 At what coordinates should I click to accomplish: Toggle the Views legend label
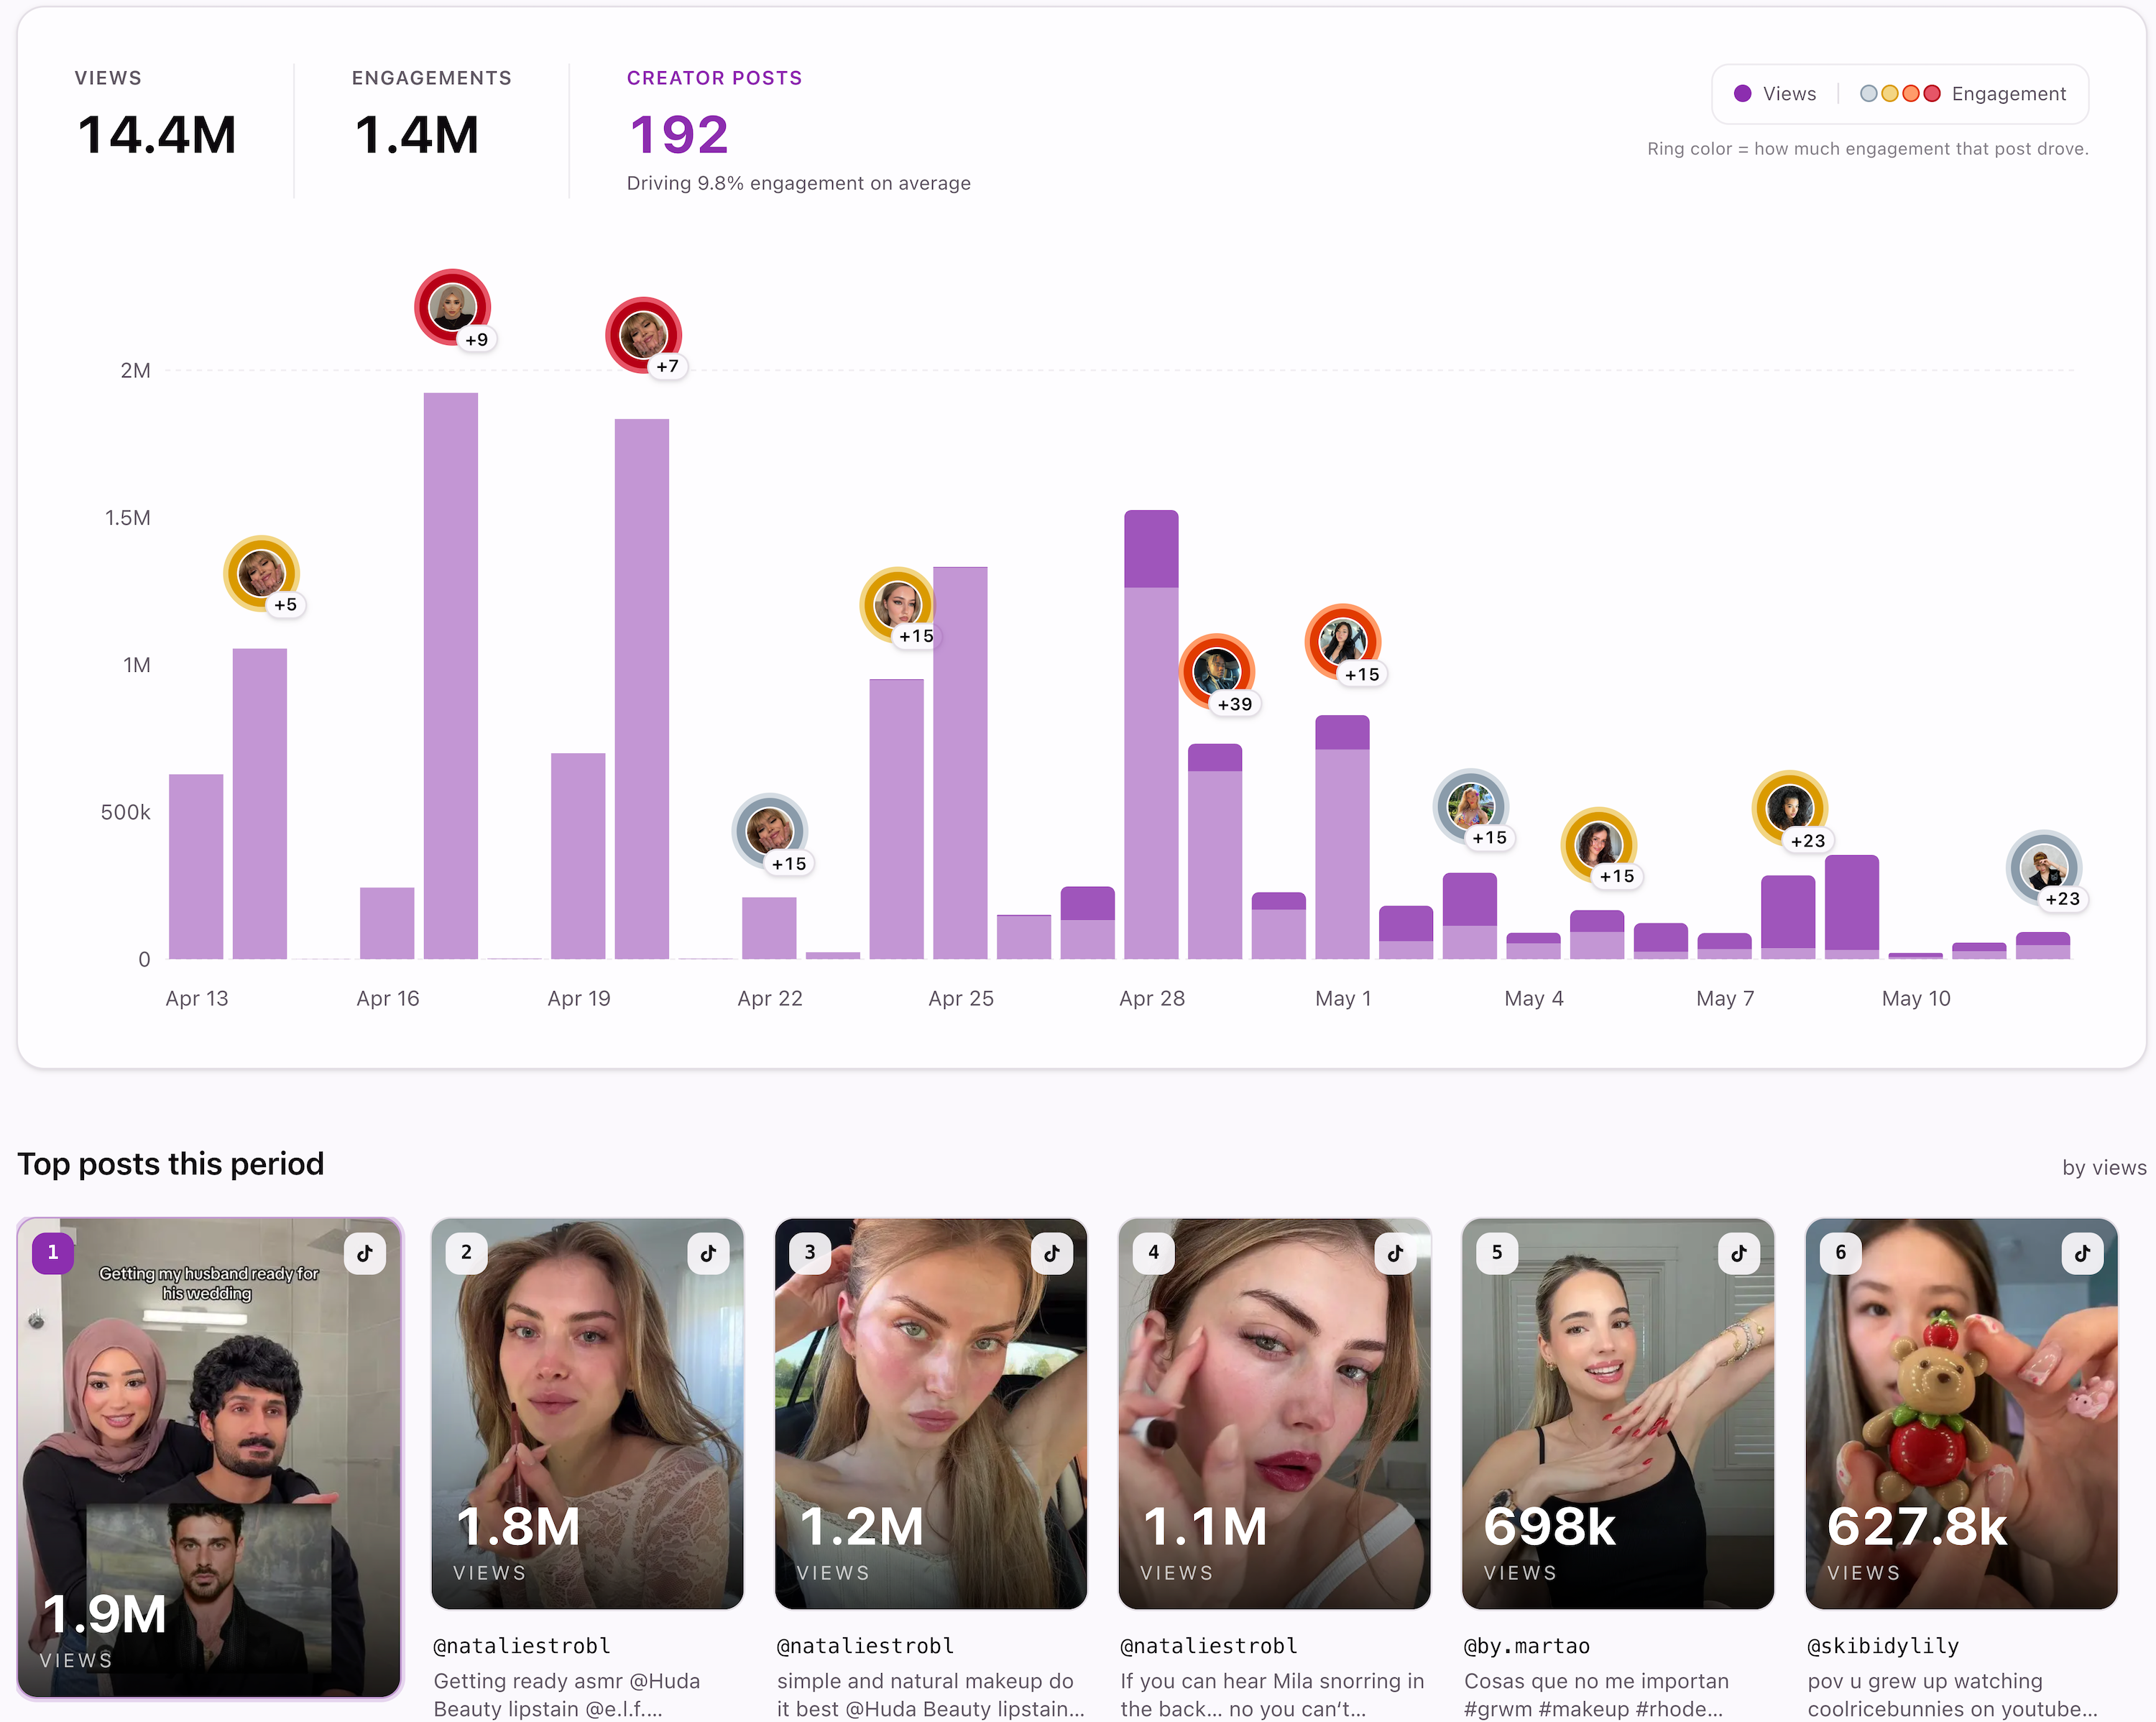(x=1789, y=94)
